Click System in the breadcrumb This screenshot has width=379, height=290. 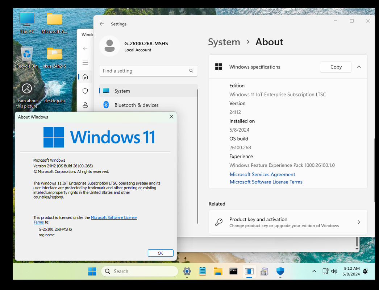tap(224, 42)
